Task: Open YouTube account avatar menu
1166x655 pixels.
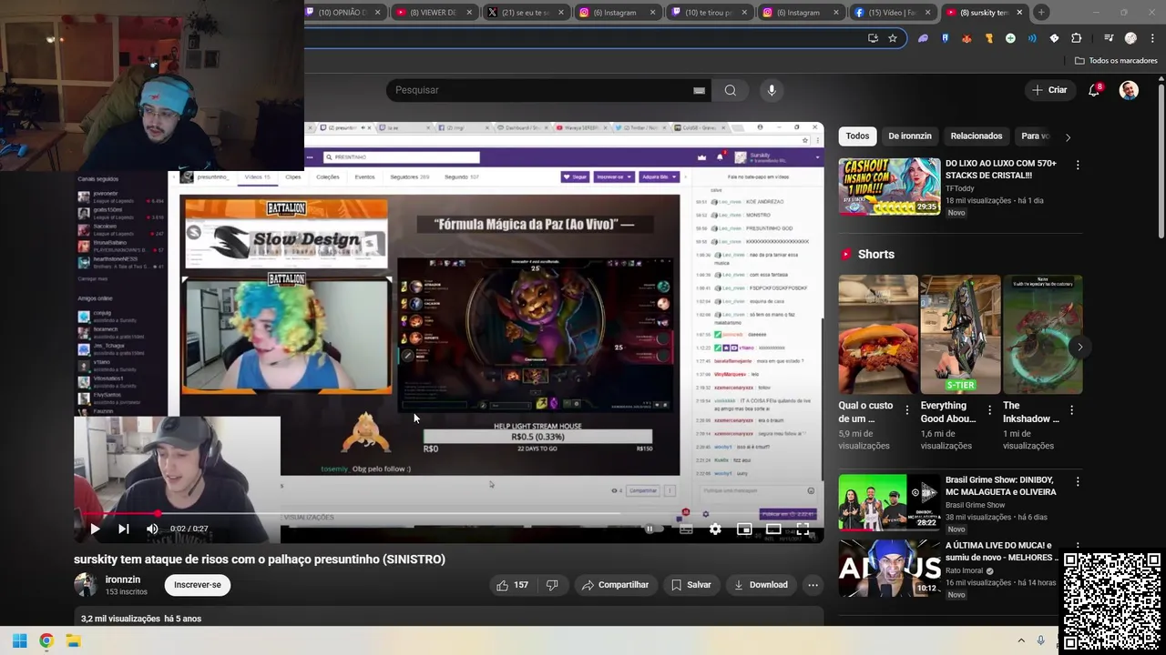Action: pos(1129,90)
